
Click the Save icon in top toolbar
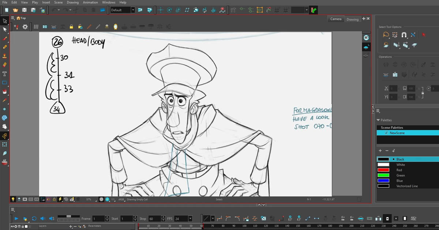click(24, 10)
